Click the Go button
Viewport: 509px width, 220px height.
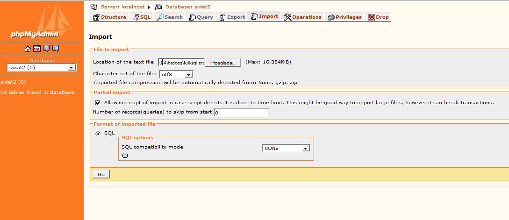101,174
